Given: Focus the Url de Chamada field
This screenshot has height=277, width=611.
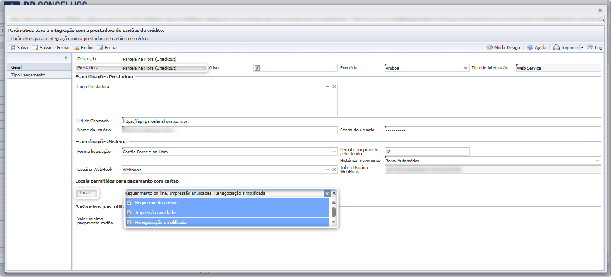Looking at the screenshot, I should tap(361, 121).
